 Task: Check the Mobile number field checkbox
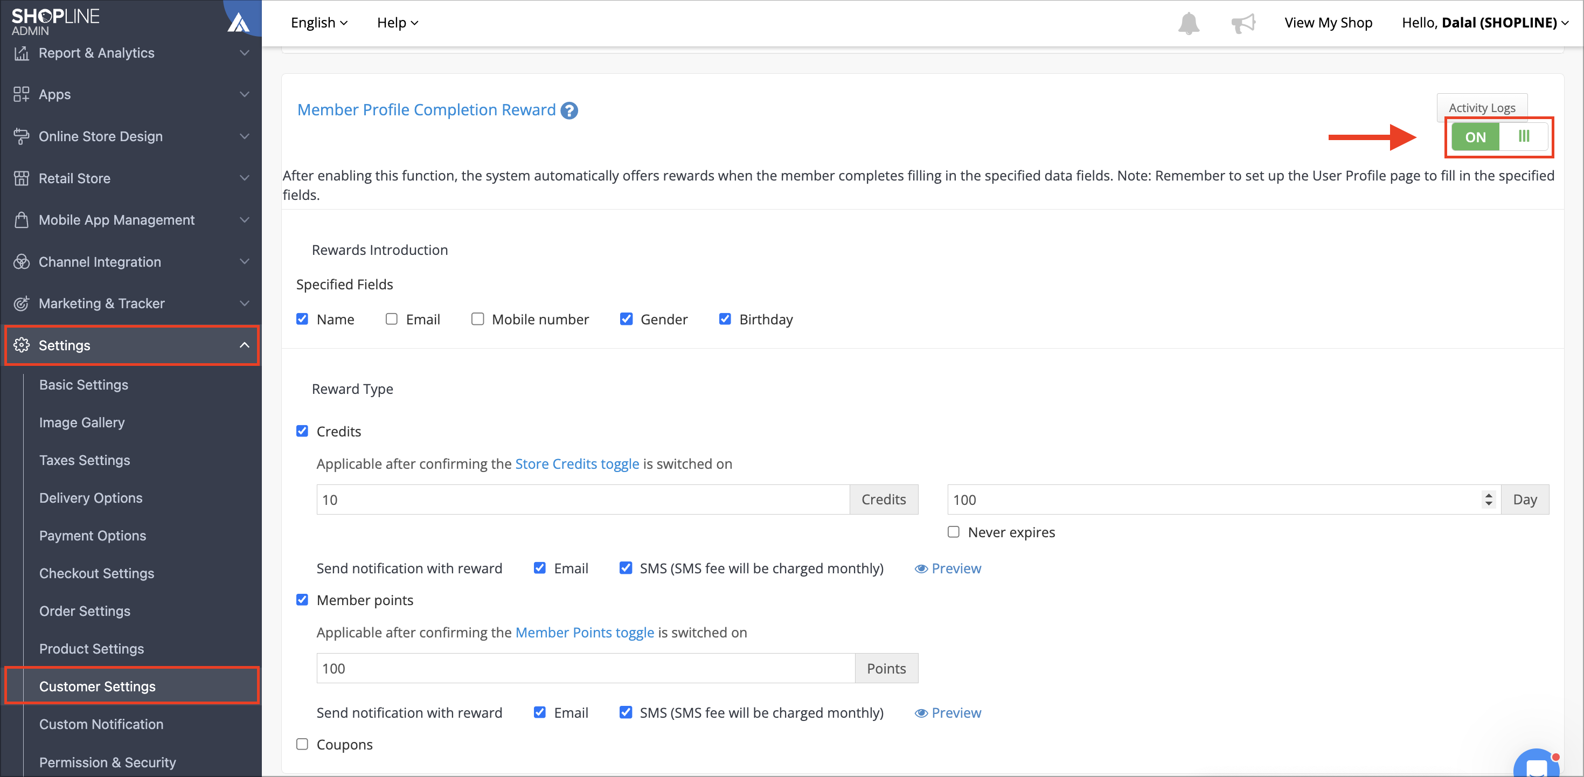[477, 318]
